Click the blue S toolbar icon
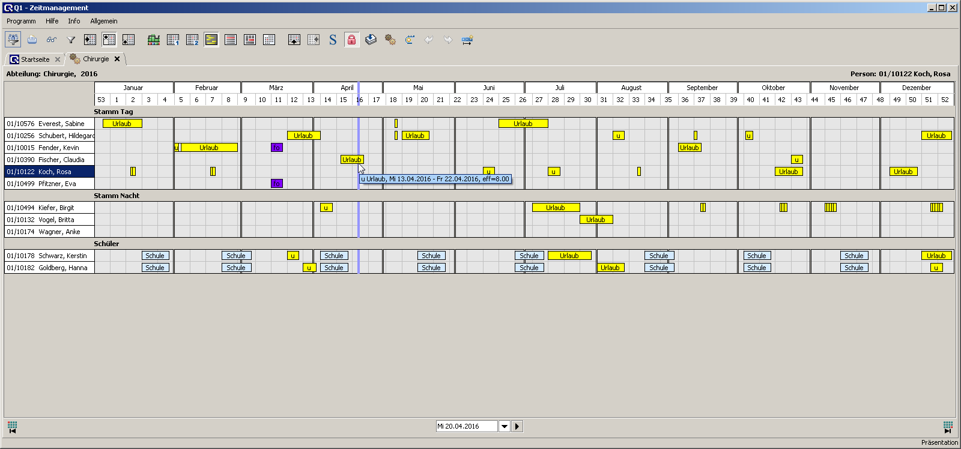This screenshot has height=449, width=961. [333, 40]
